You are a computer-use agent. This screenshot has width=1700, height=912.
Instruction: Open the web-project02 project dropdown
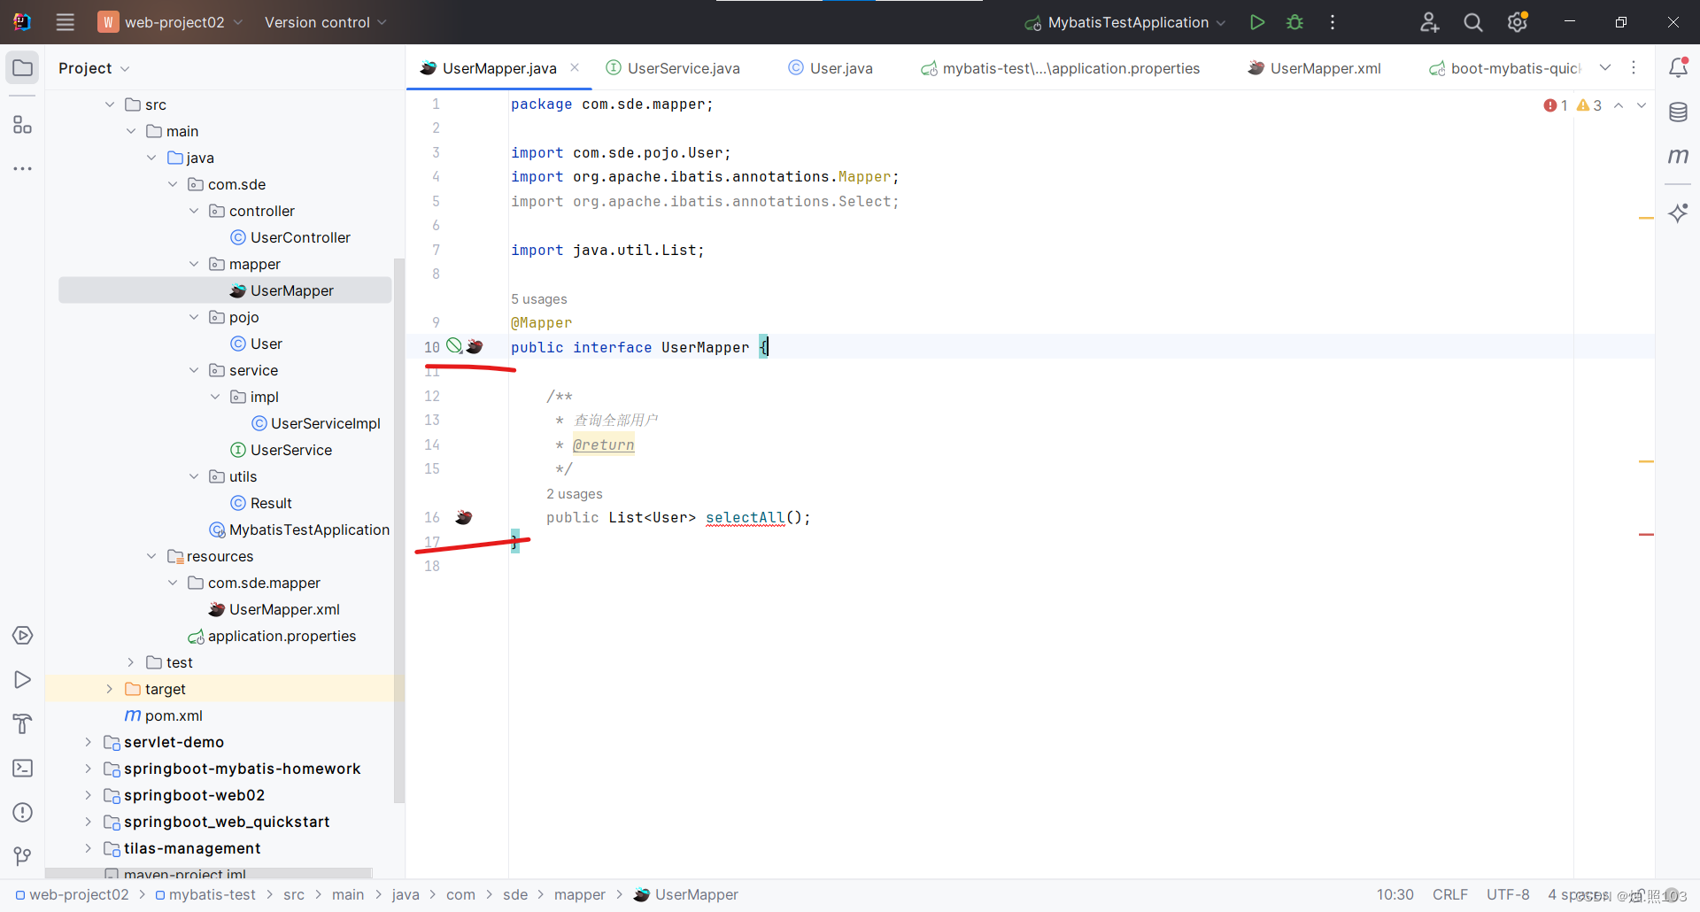(170, 22)
